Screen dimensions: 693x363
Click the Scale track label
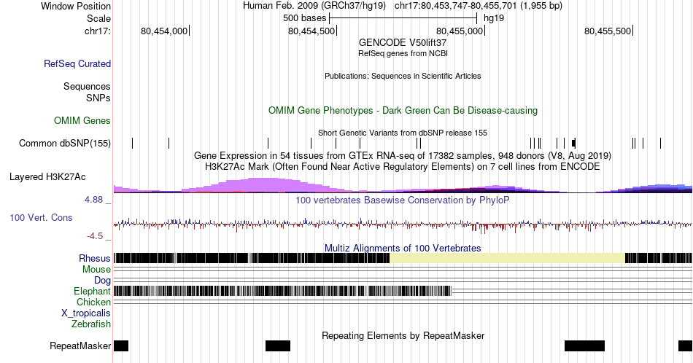tap(98, 18)
